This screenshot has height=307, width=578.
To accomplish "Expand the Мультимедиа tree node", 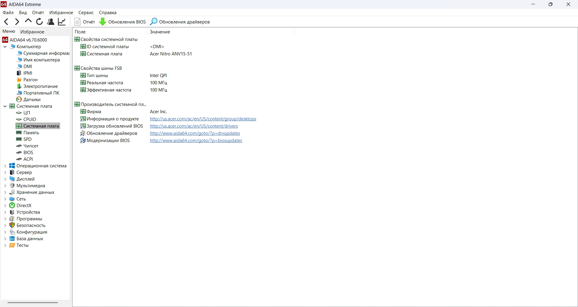I will coord(5,186).
